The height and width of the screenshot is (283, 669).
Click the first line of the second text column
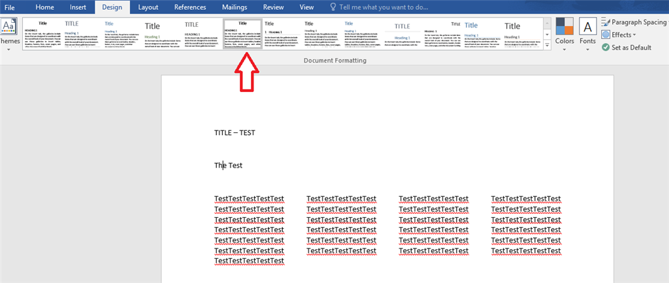341,199
